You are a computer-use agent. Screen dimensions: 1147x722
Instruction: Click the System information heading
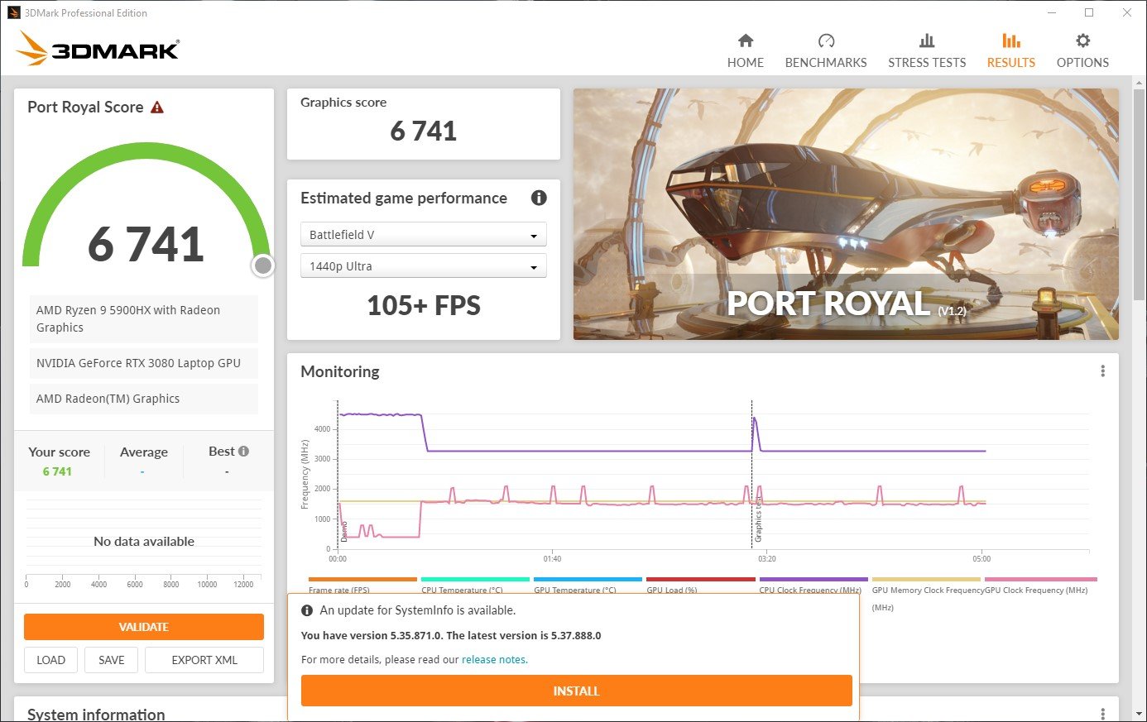[x=96, y=714]
